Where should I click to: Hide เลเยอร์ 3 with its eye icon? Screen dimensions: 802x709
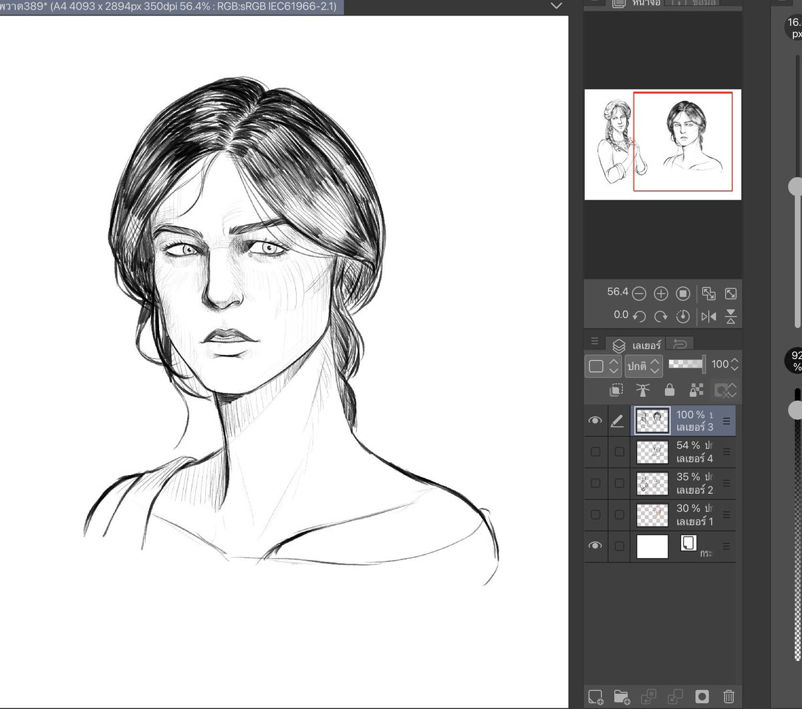(595, 421)
